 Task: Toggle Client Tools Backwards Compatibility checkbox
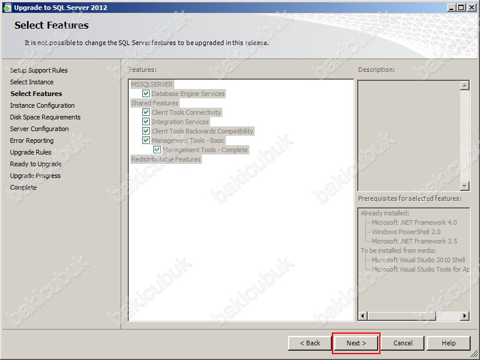pyautogui.click(x=146, y=131)
